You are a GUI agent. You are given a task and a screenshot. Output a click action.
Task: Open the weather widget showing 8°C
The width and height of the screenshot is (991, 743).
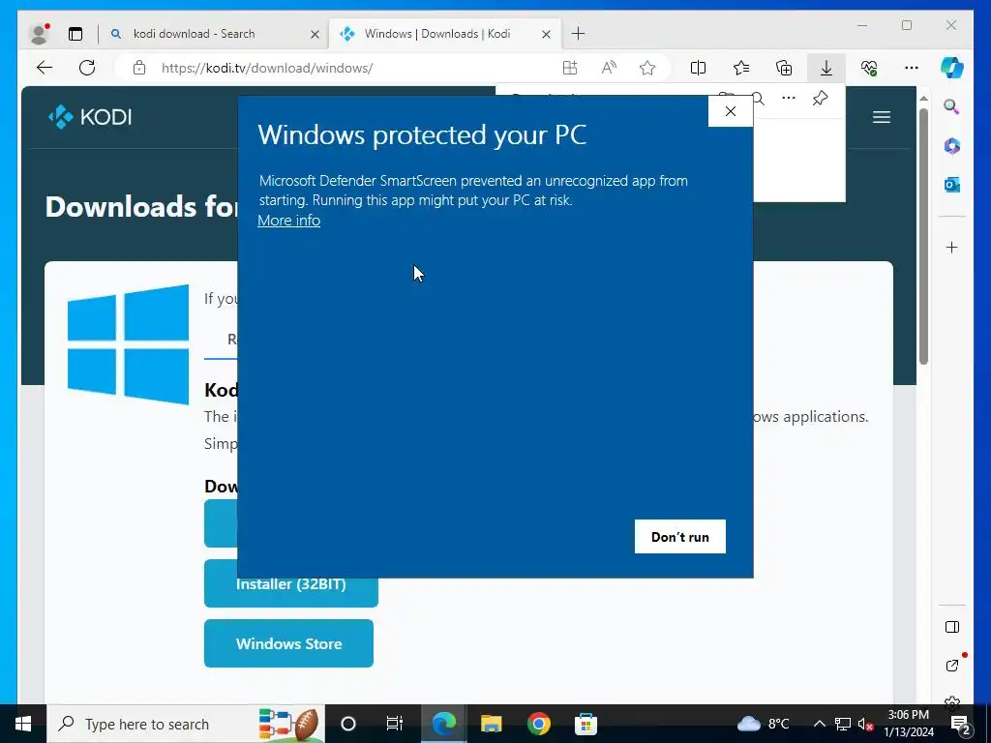tap(763, 724)
